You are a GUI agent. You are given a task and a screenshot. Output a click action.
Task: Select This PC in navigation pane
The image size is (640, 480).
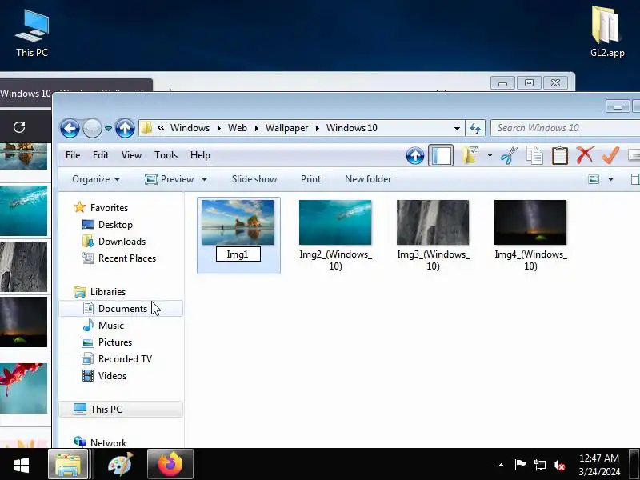[x=122, y=410]
